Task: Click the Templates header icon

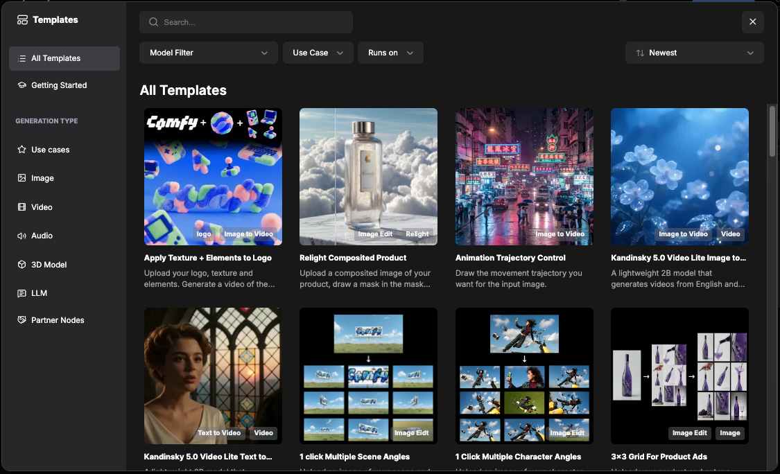Action: (22, 20)
